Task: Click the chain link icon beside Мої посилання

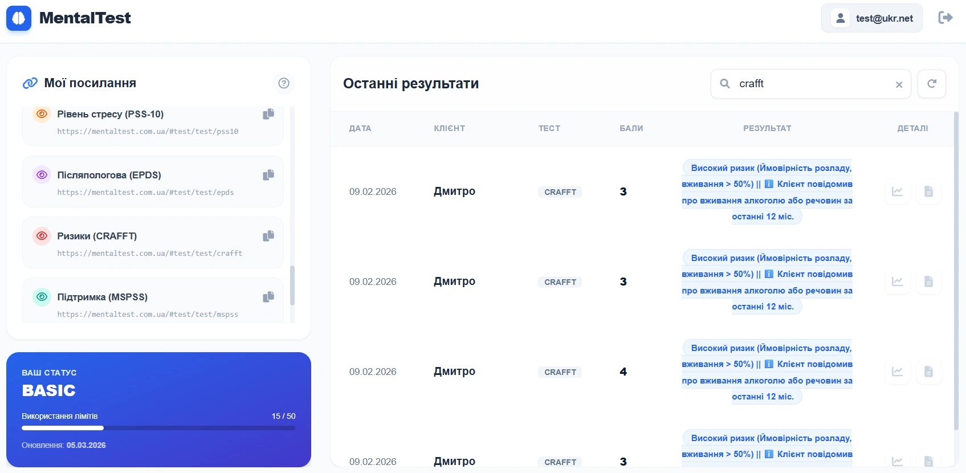Action: (x=30, y=83)
